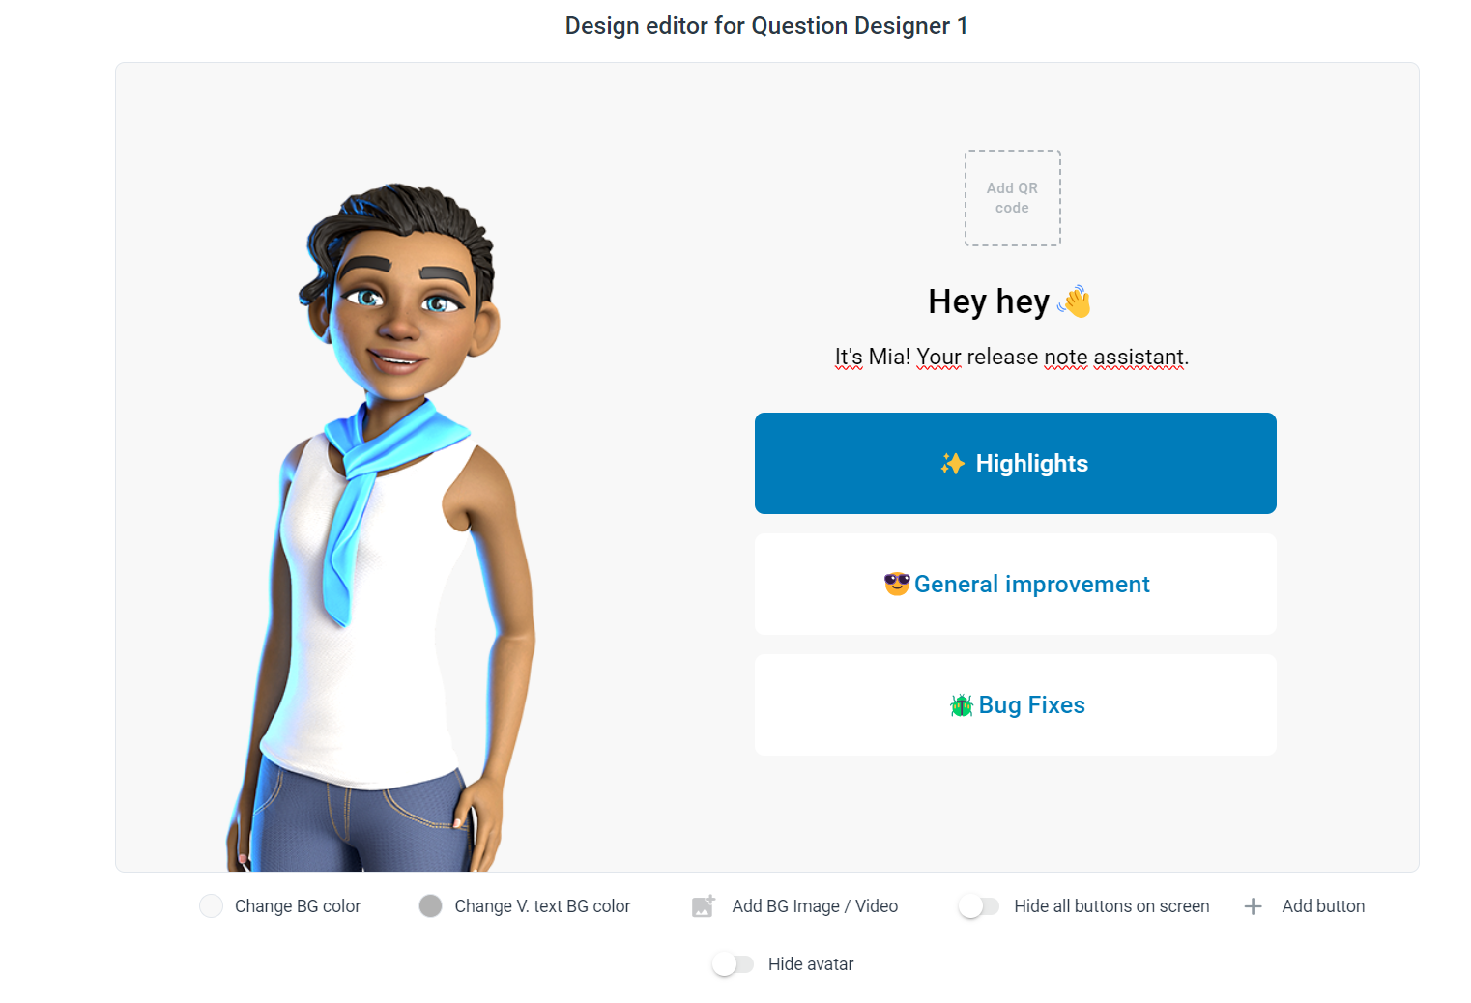Click the Change BG color label
Image resolution: width=1471 pixels, height=1003 pixels.
coord(298,906)
